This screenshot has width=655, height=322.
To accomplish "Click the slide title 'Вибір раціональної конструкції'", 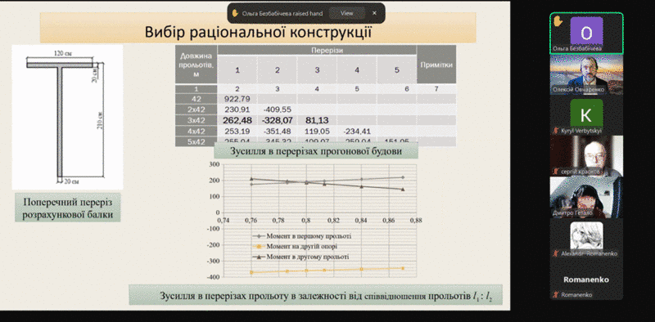I will pos(258,31).
